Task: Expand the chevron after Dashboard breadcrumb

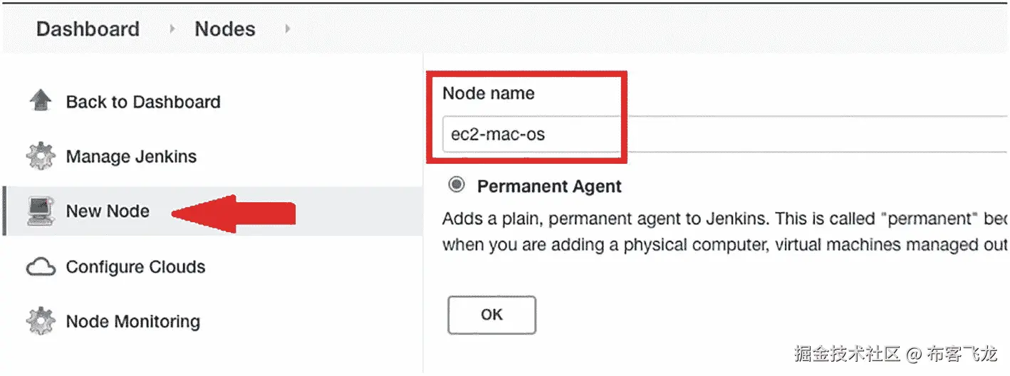Action: (x=172, y=29)
